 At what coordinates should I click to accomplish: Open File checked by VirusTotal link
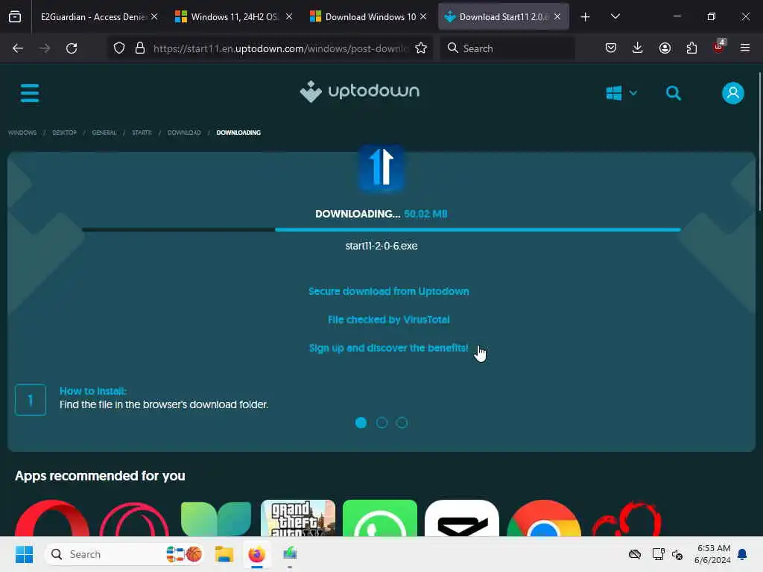click(x=388, y=320)
